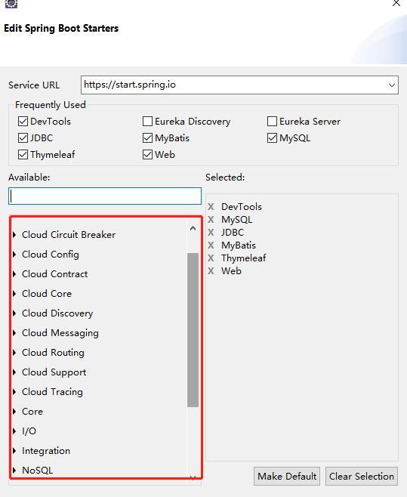
Task: Expand the Cloud Circuit Breaker category
Action: (14, 235)
